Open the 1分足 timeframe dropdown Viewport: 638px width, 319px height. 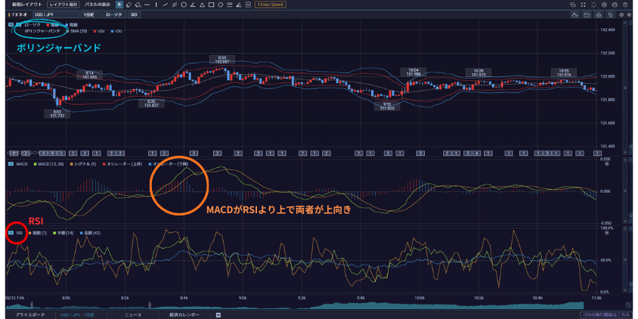[89, 14]
